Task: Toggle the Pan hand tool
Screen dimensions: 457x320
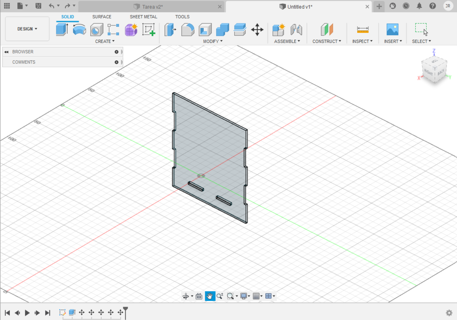Action: tap(210, 296)
